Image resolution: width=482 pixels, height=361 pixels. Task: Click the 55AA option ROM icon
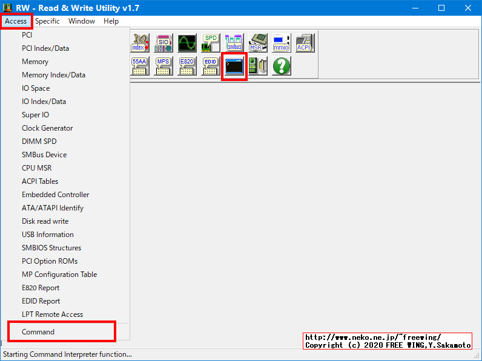(x=140, y=66)
